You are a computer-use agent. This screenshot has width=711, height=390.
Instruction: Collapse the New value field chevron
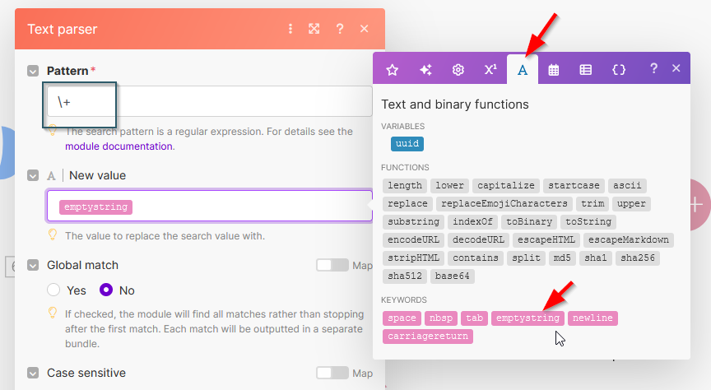pyautogui.click(x=33, y=175)
